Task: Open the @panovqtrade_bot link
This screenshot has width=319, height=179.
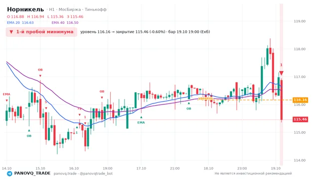Action: 96,174
